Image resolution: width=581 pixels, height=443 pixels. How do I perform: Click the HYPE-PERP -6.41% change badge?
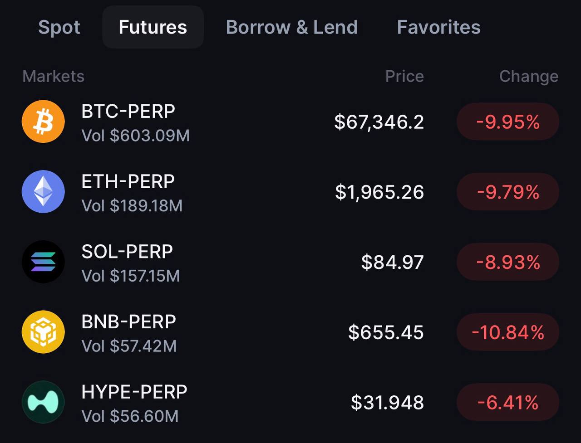click(507, 403)
